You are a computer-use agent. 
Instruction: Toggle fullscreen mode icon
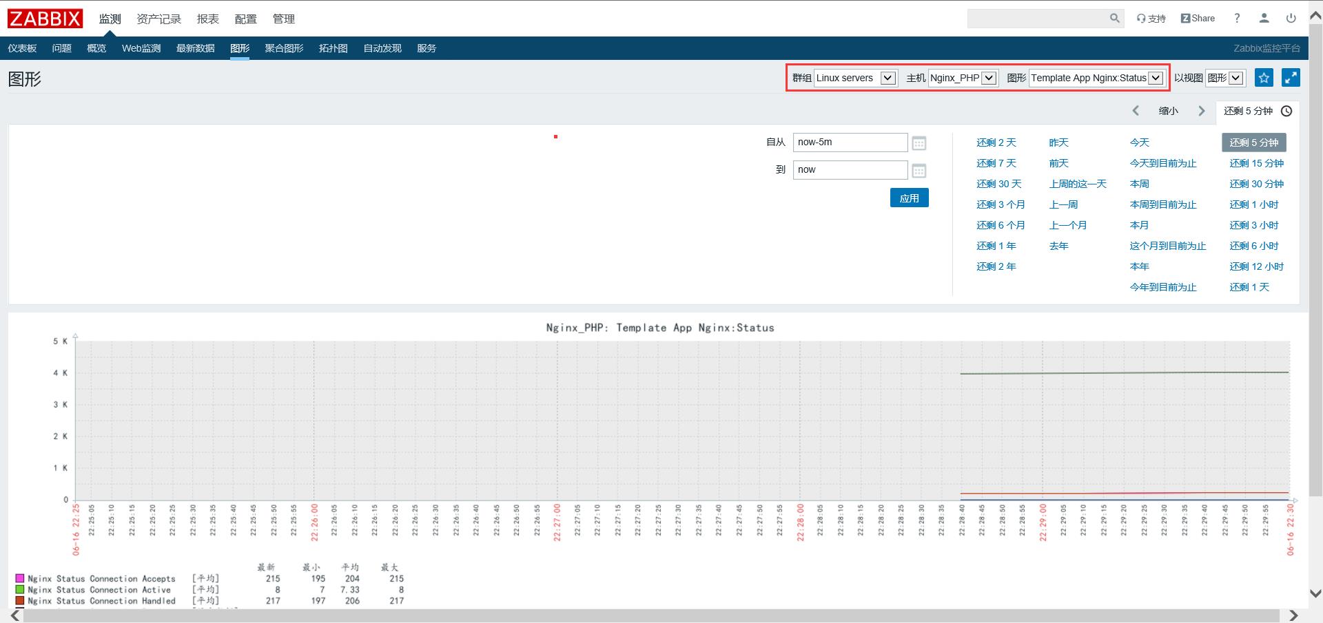point(1291,78)
